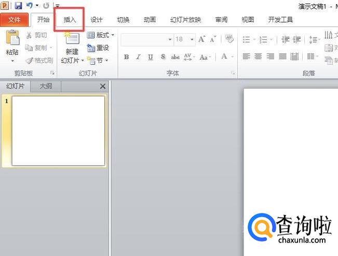338x256 pixels.
Task: Open the 剪贴板 clipboard dialog launcher
Action: coord(52,73)
